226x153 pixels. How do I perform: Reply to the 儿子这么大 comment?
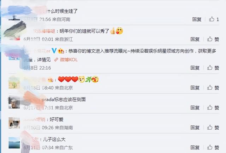point(195,147)
